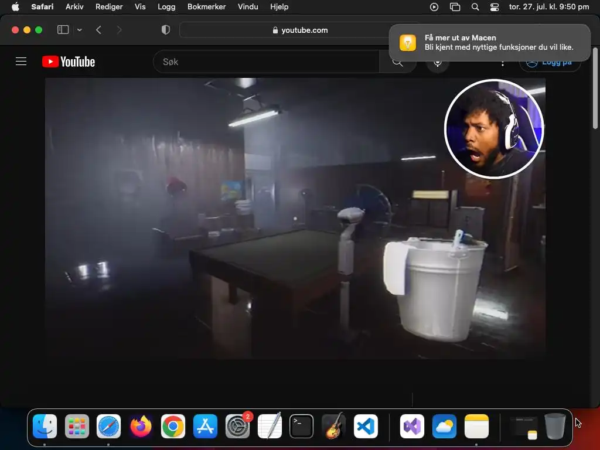Launch Firefox from the Dock
Viewport: 600px width, 450px height.
(x=141, y=426)
